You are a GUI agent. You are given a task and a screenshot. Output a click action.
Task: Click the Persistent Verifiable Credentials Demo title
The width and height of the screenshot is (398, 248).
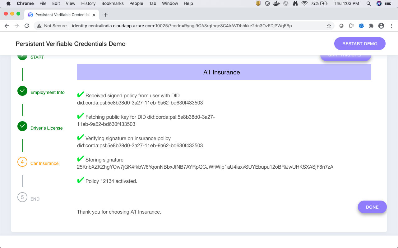71,44
